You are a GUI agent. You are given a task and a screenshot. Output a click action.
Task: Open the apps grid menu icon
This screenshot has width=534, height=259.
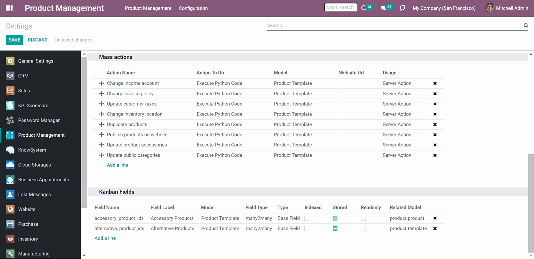point(9,8)
